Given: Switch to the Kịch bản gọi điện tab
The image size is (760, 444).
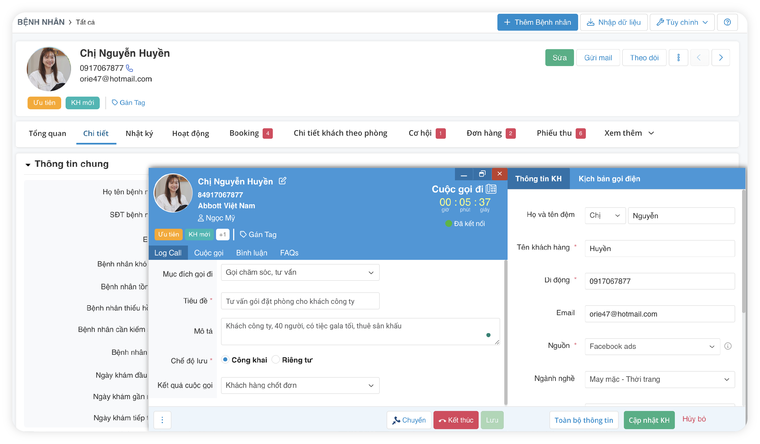Looking at the screenshot, I should (609, 179).
